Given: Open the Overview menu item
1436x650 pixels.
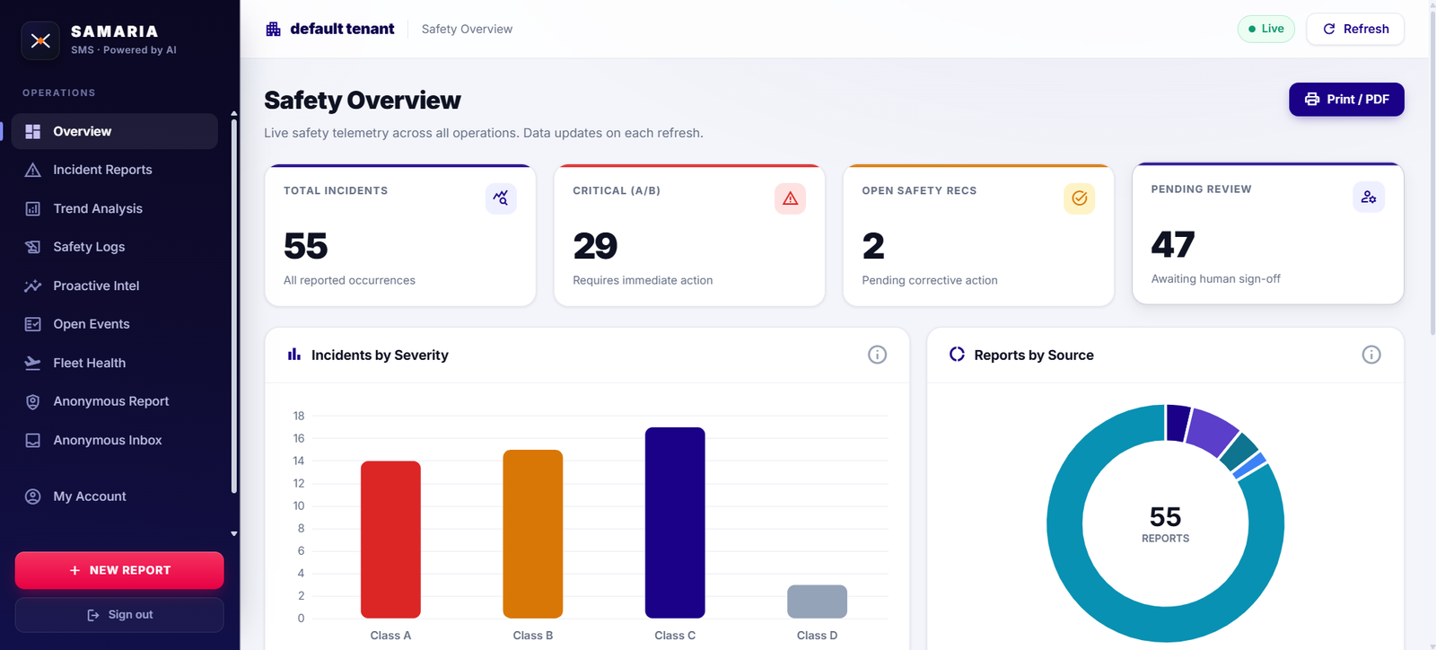Looking at the screenshot, I should tap(115, 131).
